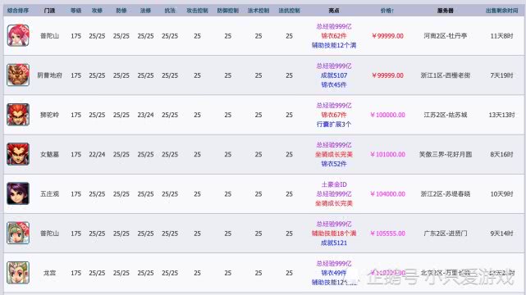The width and height of the screenshot is (526, 295).
Task: Toggle price sorting via the 价格 header
Action: [387, 11]
